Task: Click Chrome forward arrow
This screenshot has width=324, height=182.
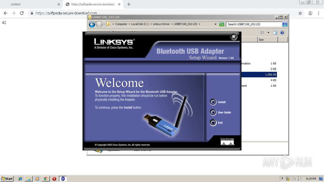Action: 14,13
